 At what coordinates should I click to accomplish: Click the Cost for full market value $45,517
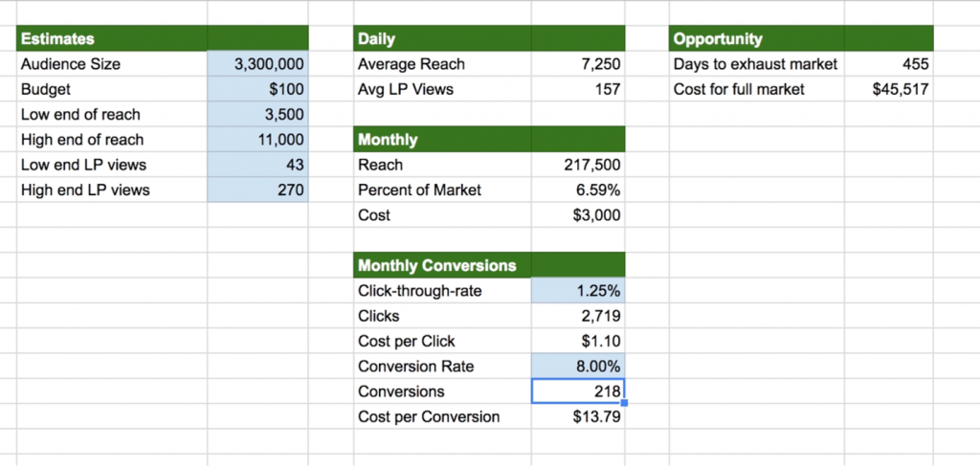click(x=889, y=89)
